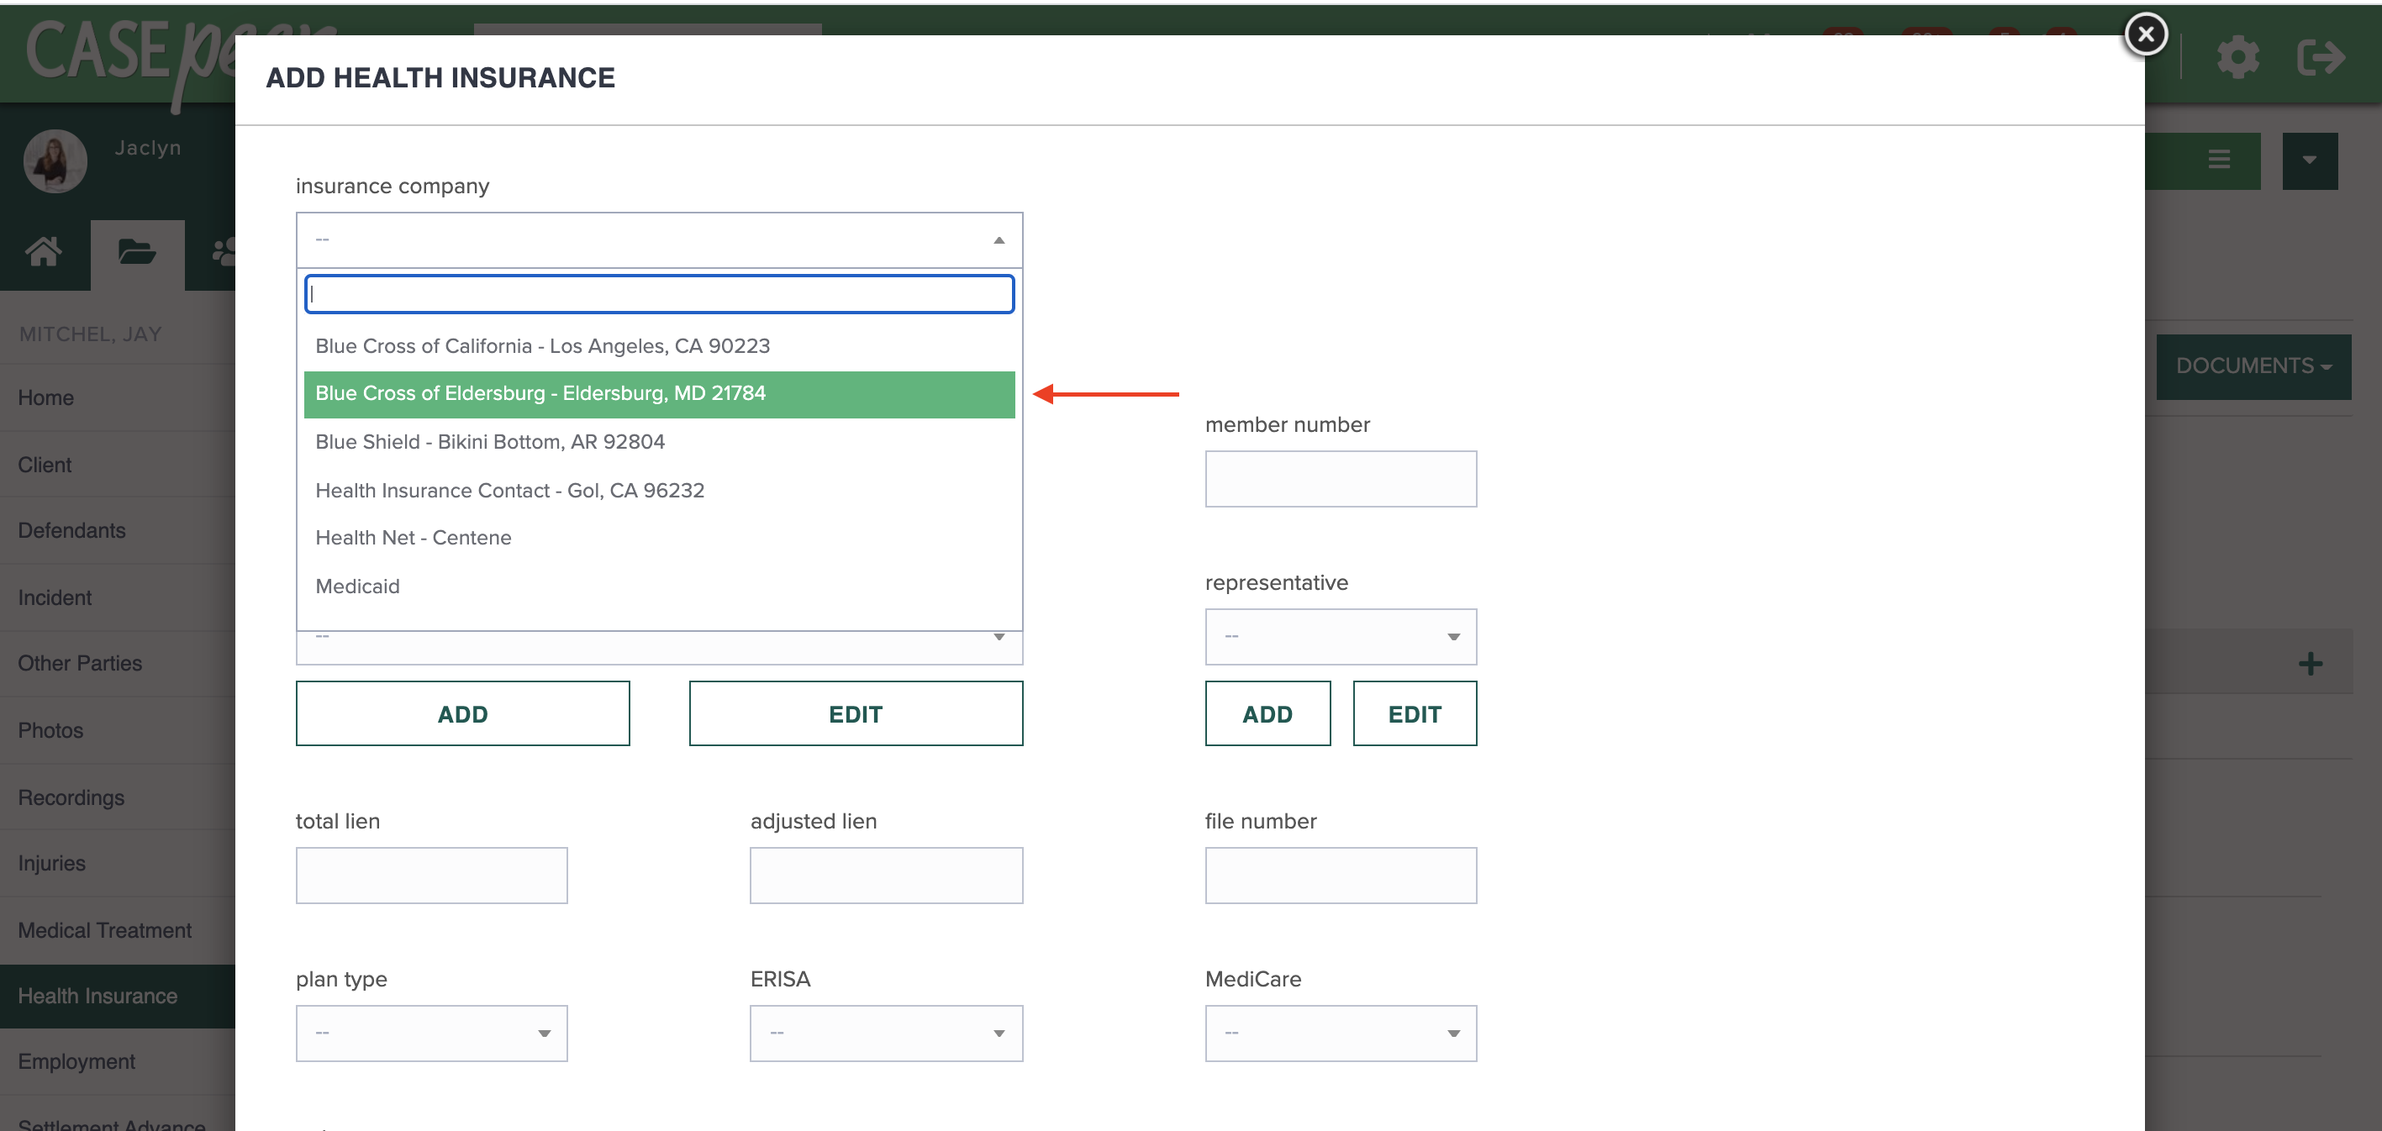Open Client in the sidebar
Image resolution: width=2382 pixels, height=1131 pixels.
tap(118, 466)
